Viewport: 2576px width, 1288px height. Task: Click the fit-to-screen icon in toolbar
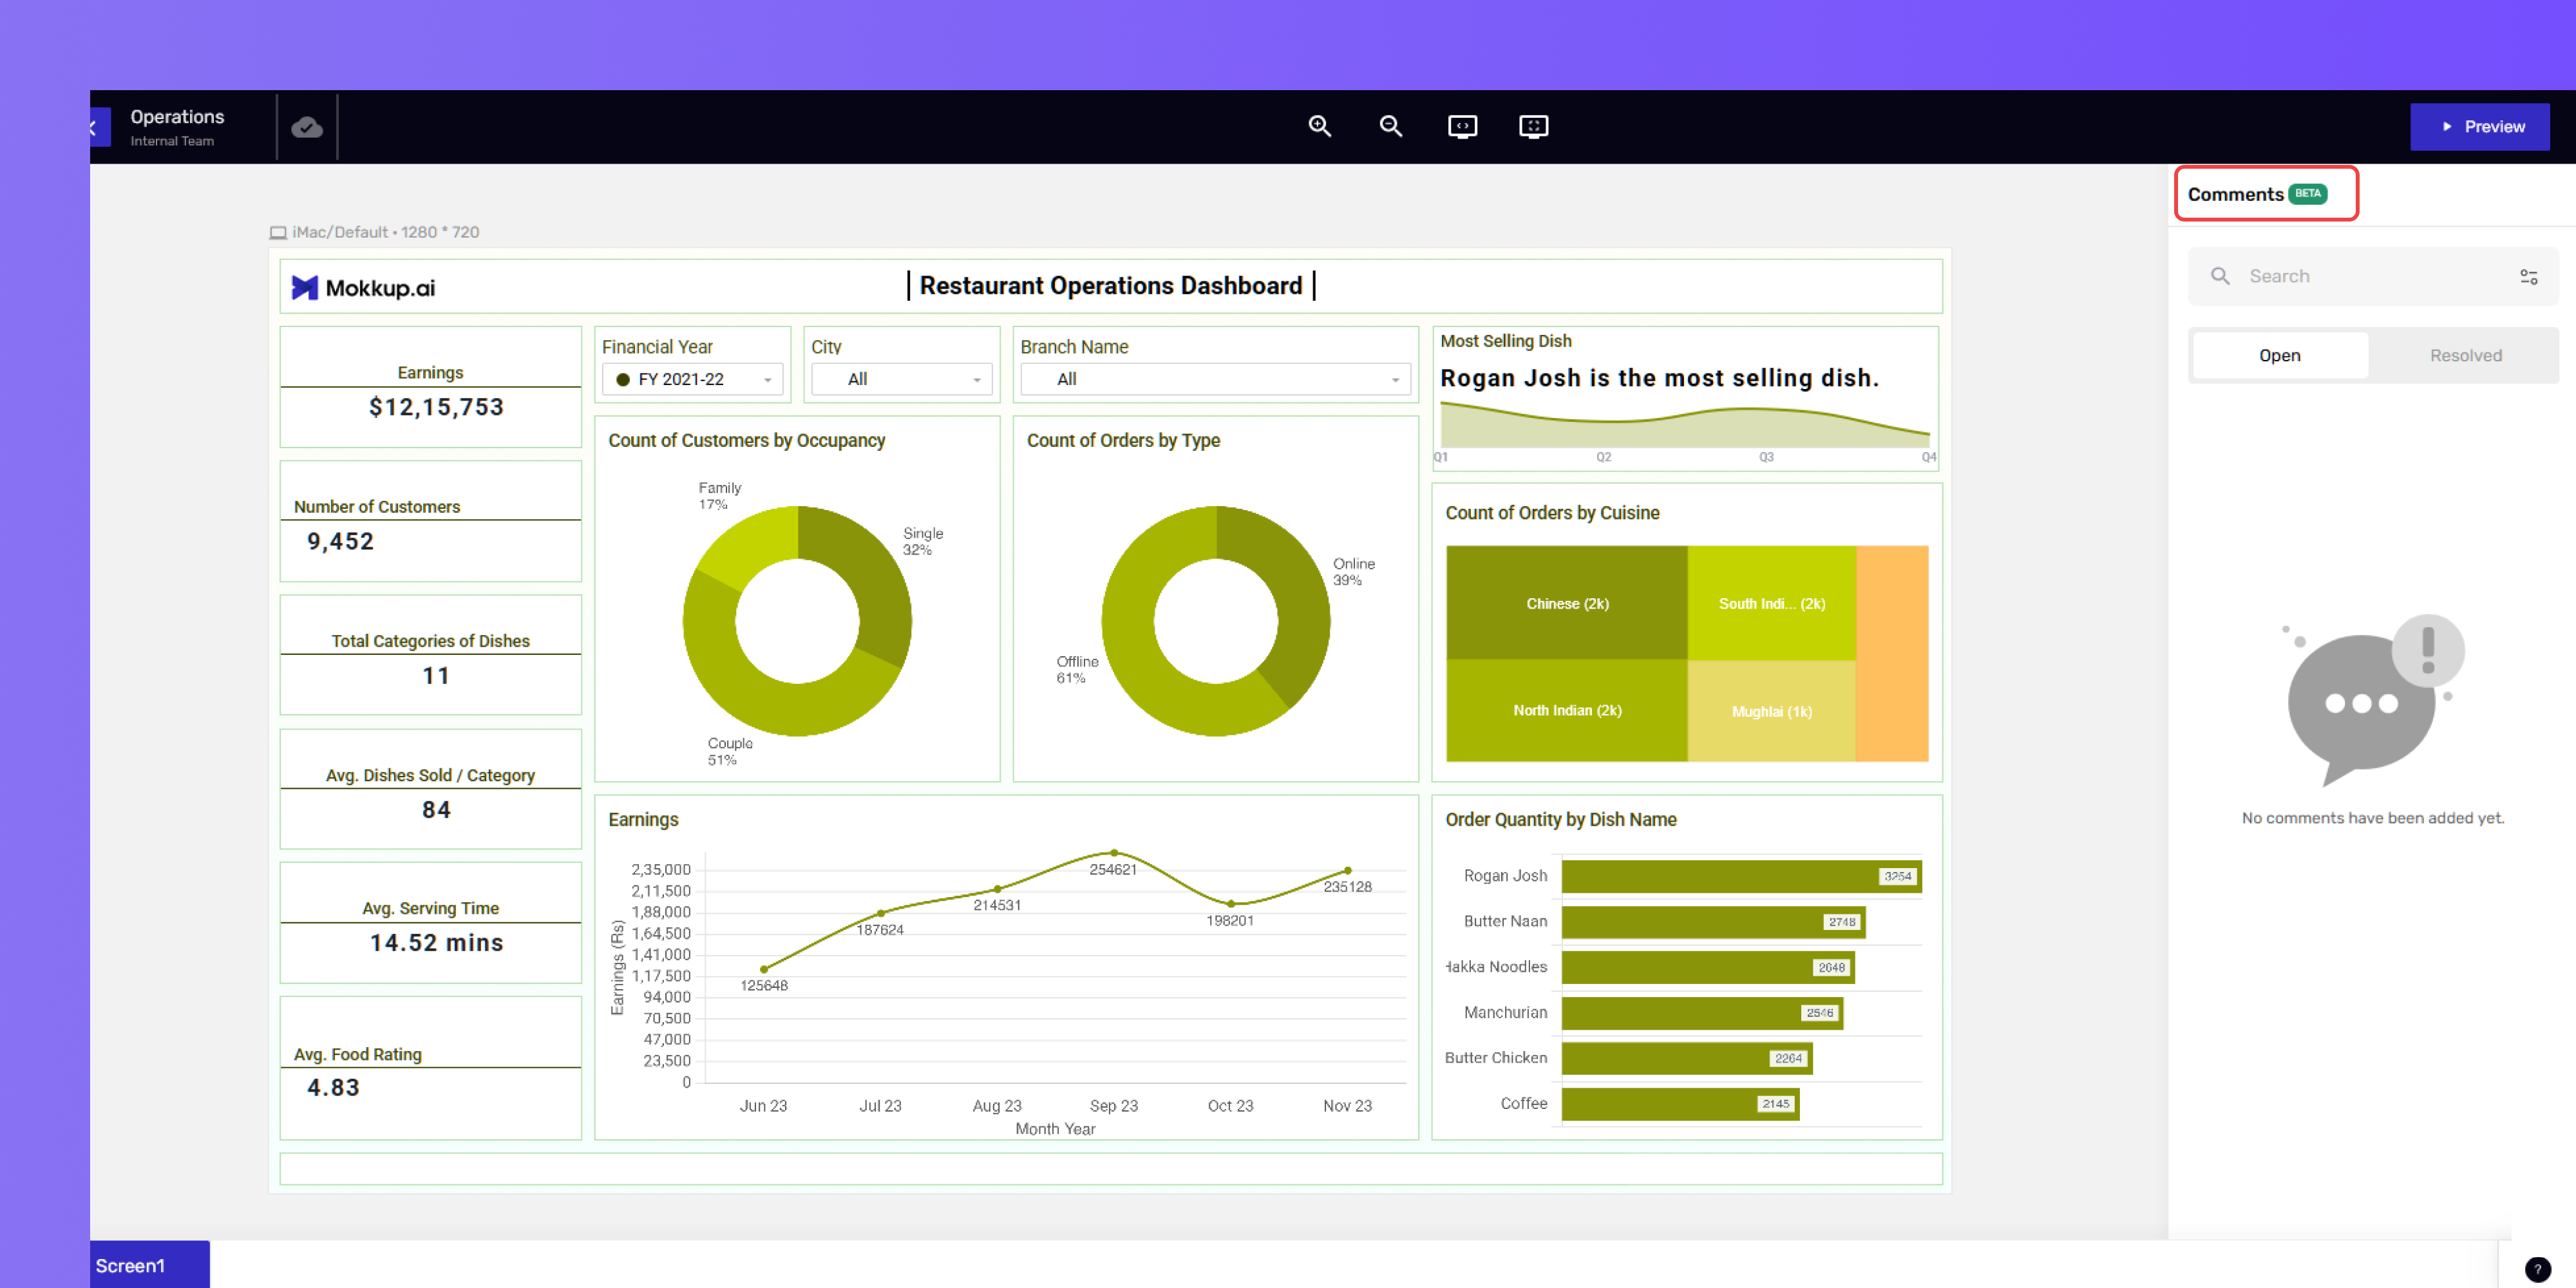(x=1533, y=126)
